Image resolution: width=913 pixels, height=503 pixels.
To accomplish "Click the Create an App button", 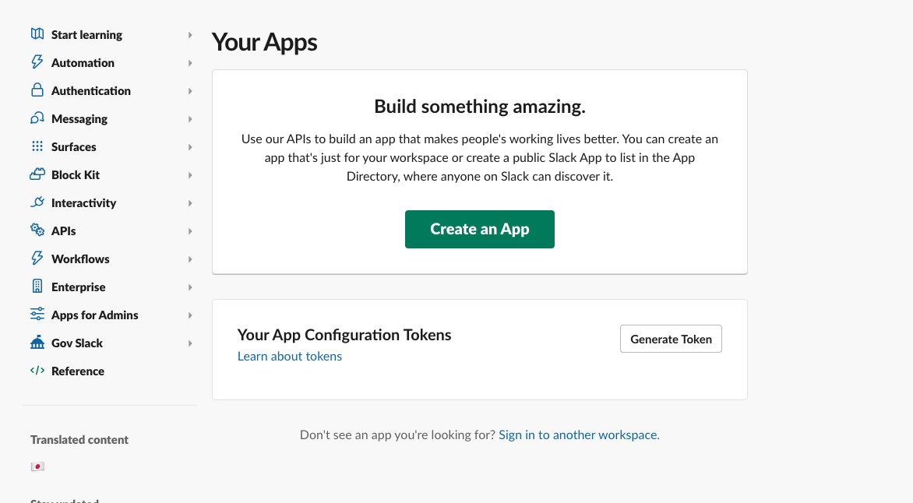I will tap(479, 229).
